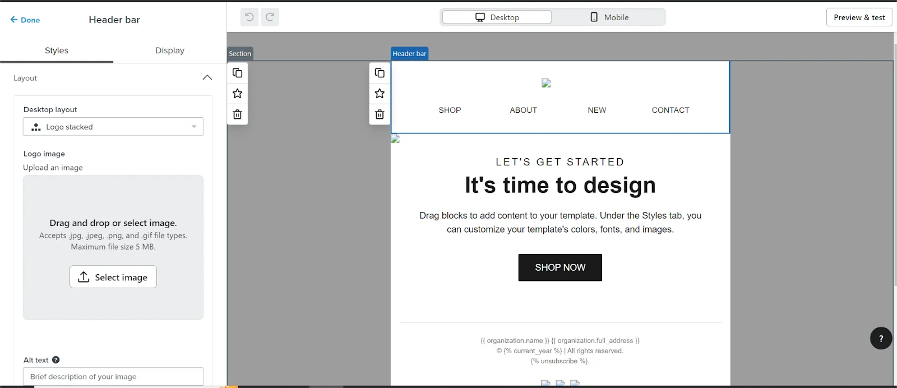This screenshot has height=388, width=897.
Task: Click Done to exit Header bar
Action: pyautogui.click(x=25, y=20)
